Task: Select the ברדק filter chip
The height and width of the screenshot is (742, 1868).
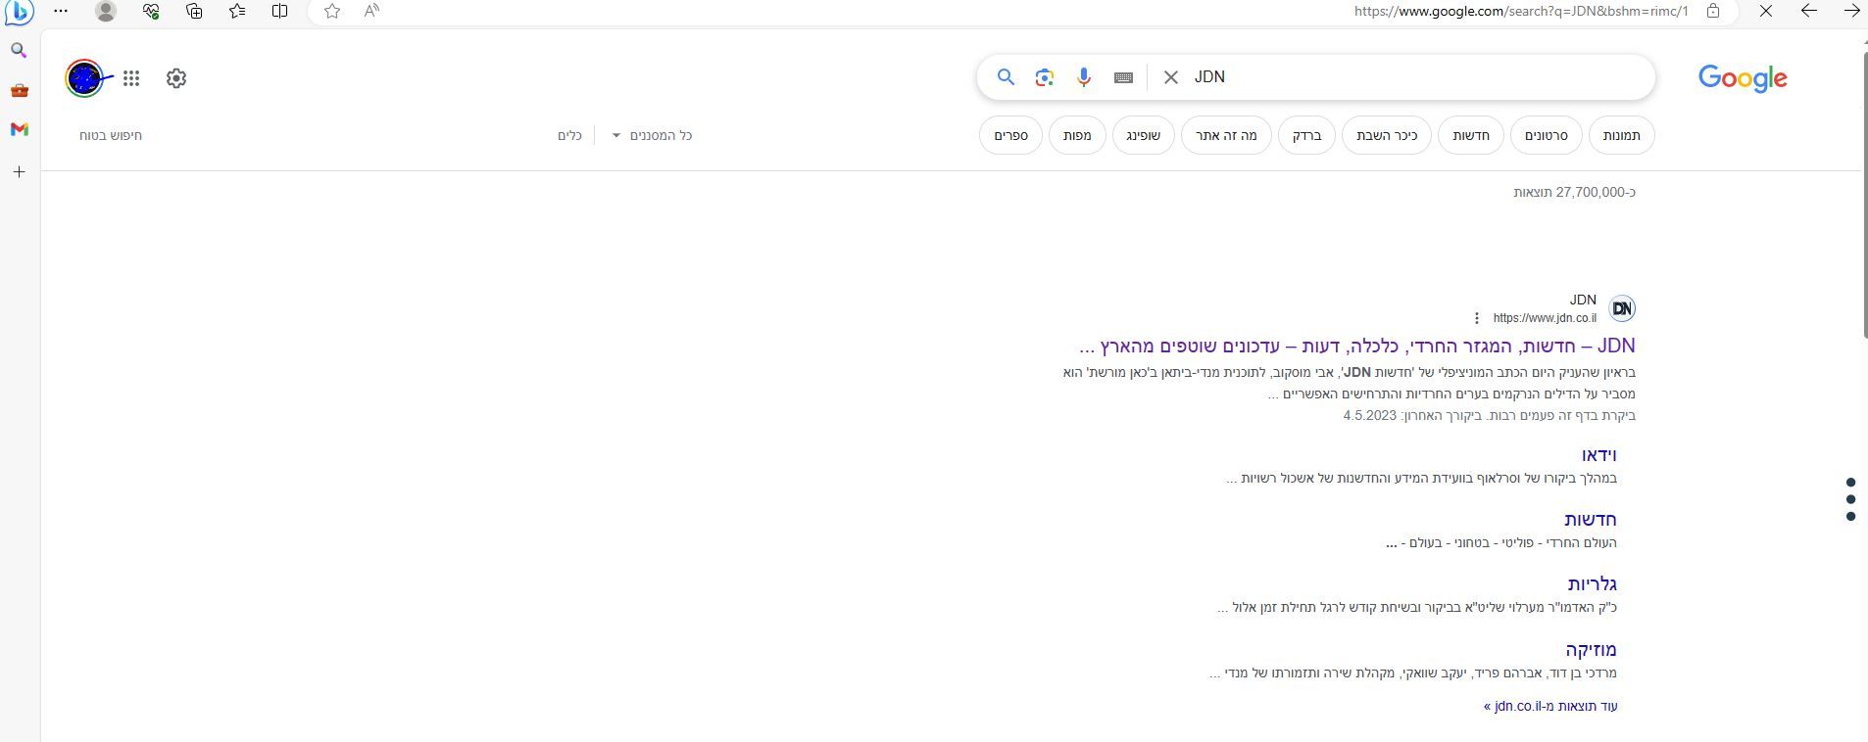Action: pos(1307,135)
